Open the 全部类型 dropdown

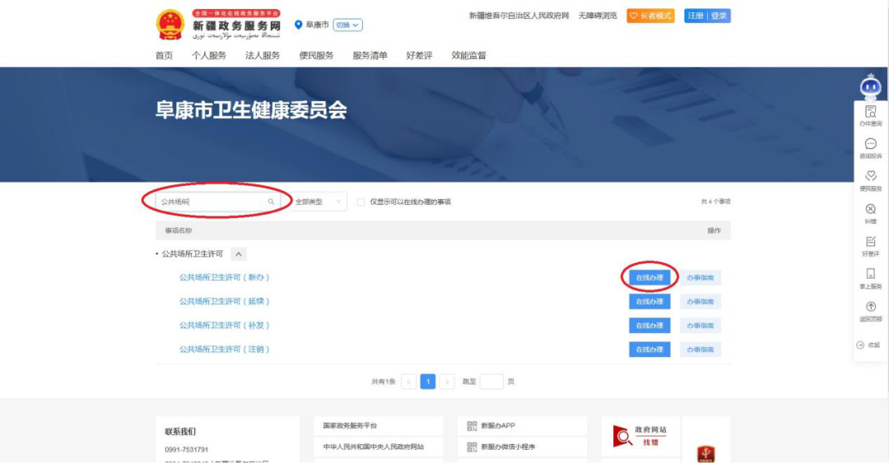point(319,201)
